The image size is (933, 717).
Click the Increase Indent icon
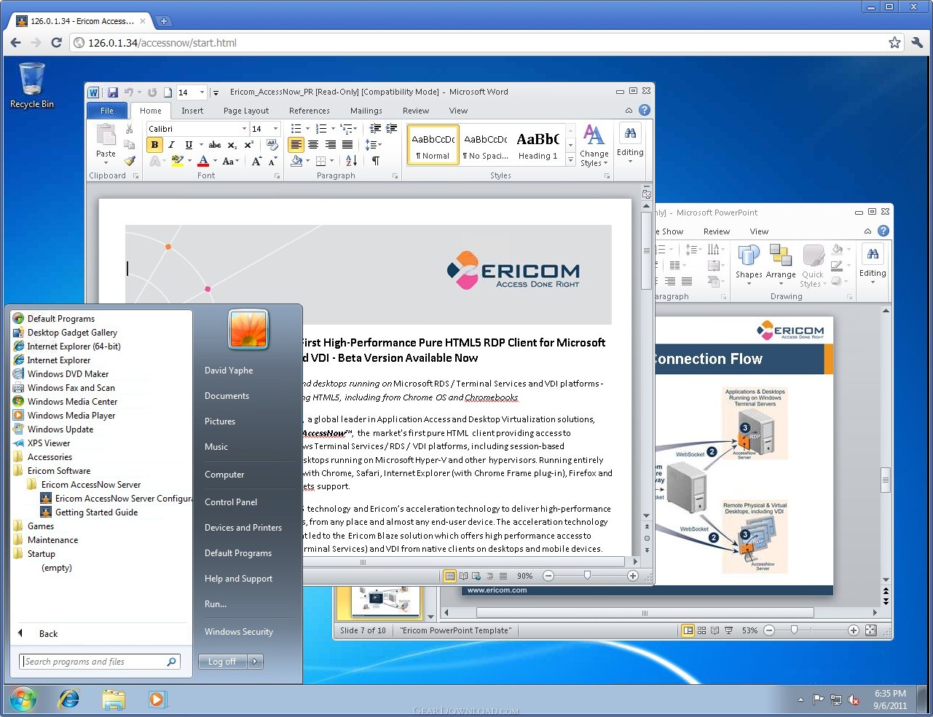pyautogui.click(x=392, y=129)
